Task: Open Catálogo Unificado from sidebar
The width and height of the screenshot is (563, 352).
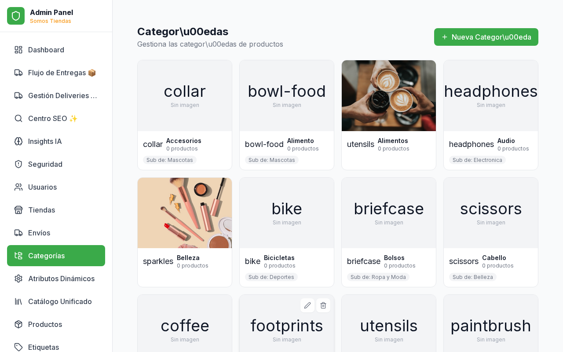Action: tap(60, 301)
